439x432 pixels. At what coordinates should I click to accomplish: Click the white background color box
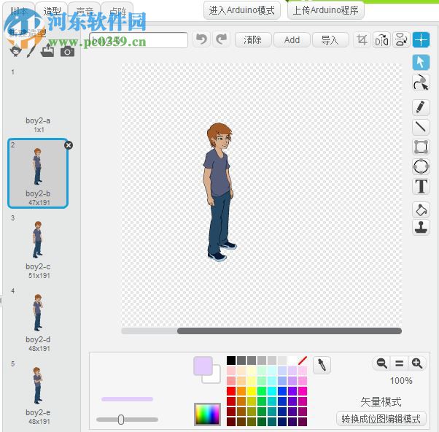(x=215, y=378)
